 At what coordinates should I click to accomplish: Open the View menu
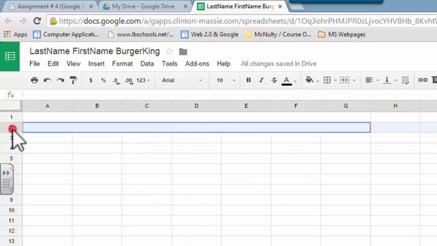(73, 64)
